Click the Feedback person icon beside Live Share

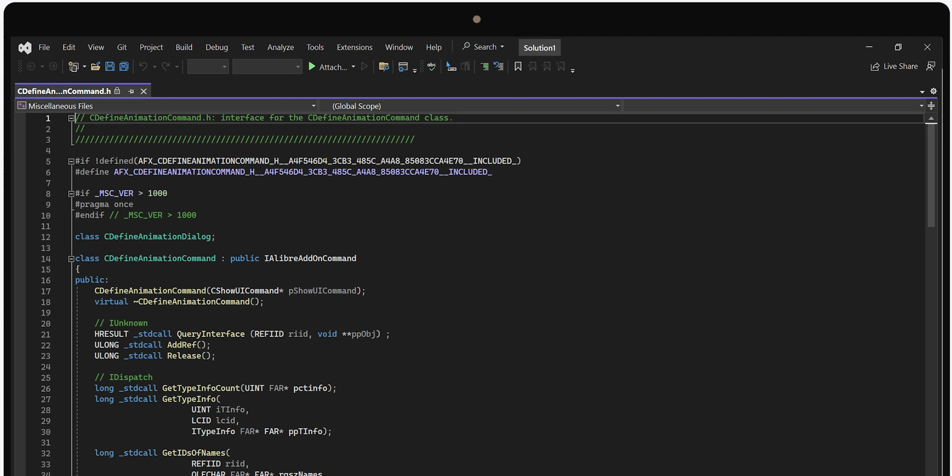(x=931, y=66)
